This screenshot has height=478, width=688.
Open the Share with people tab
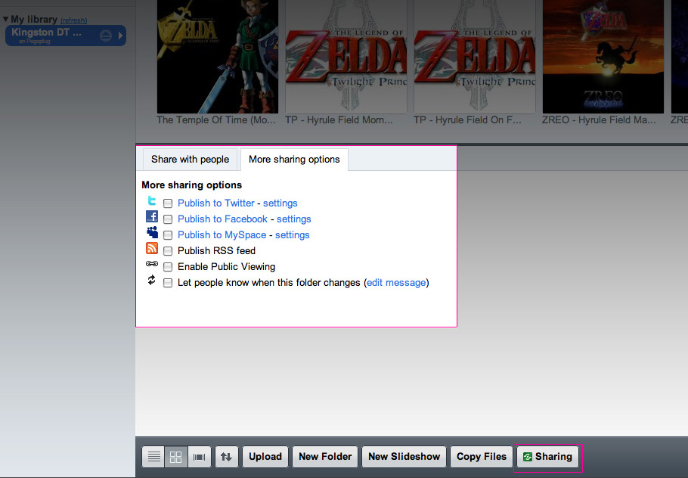[x=190, y=160]
